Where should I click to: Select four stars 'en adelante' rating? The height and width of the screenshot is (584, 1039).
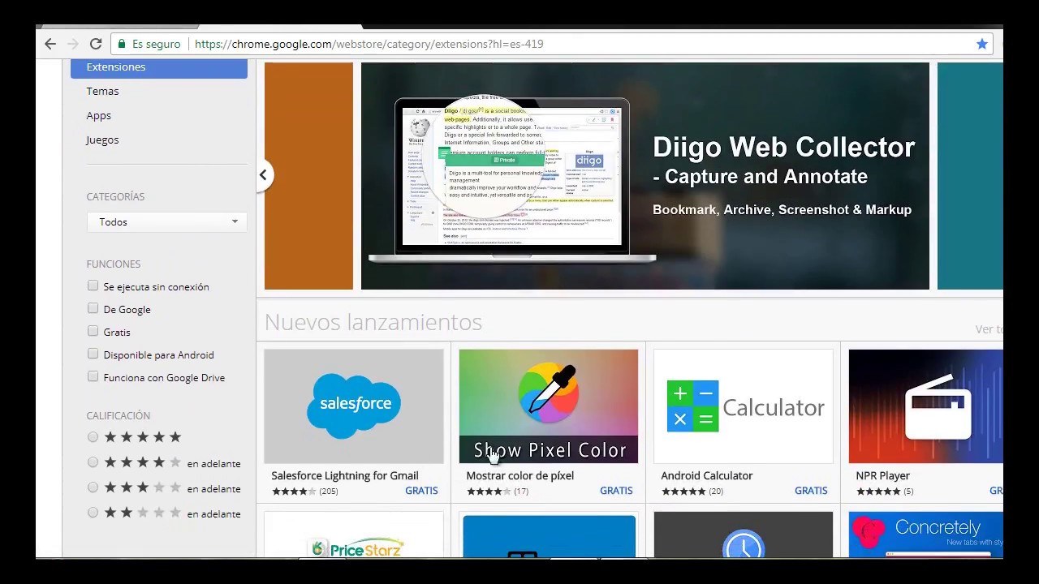tap(93, 462)
